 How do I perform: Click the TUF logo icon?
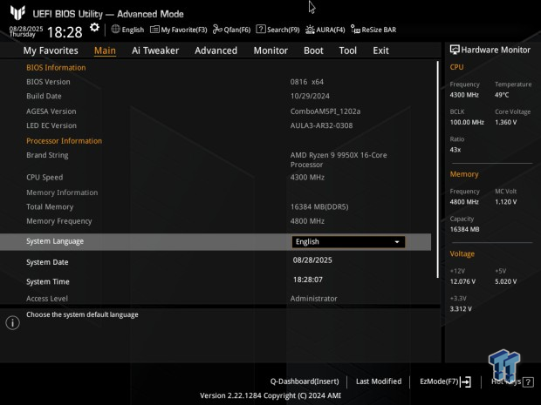point(17,13)
